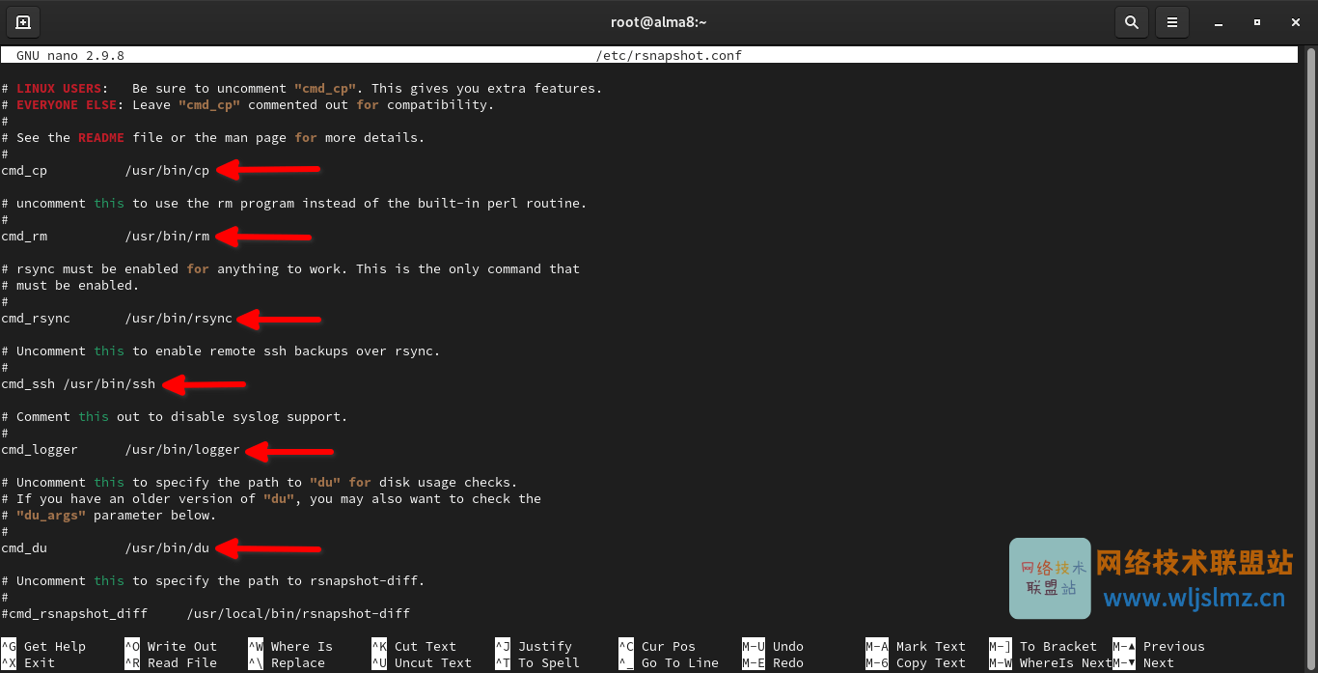The height and width of the screenshot is (673, 1318).
Task: Click the "rsync must be enabled" comment line
Action: click(x=290, y=269)
